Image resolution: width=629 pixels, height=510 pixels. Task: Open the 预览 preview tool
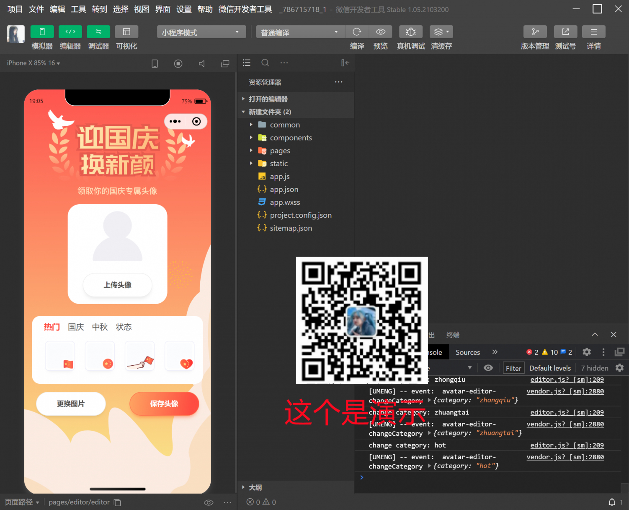click(x=380, y=31)
